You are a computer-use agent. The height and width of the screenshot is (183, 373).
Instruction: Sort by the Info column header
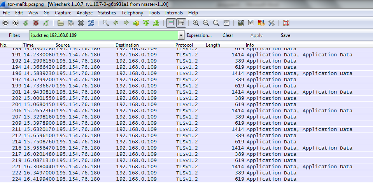[x=309, y=45]
